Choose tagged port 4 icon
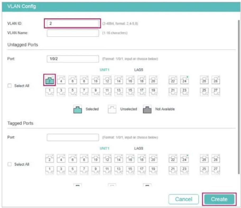This screenshot has height=208, width=241. pos(61,159)
